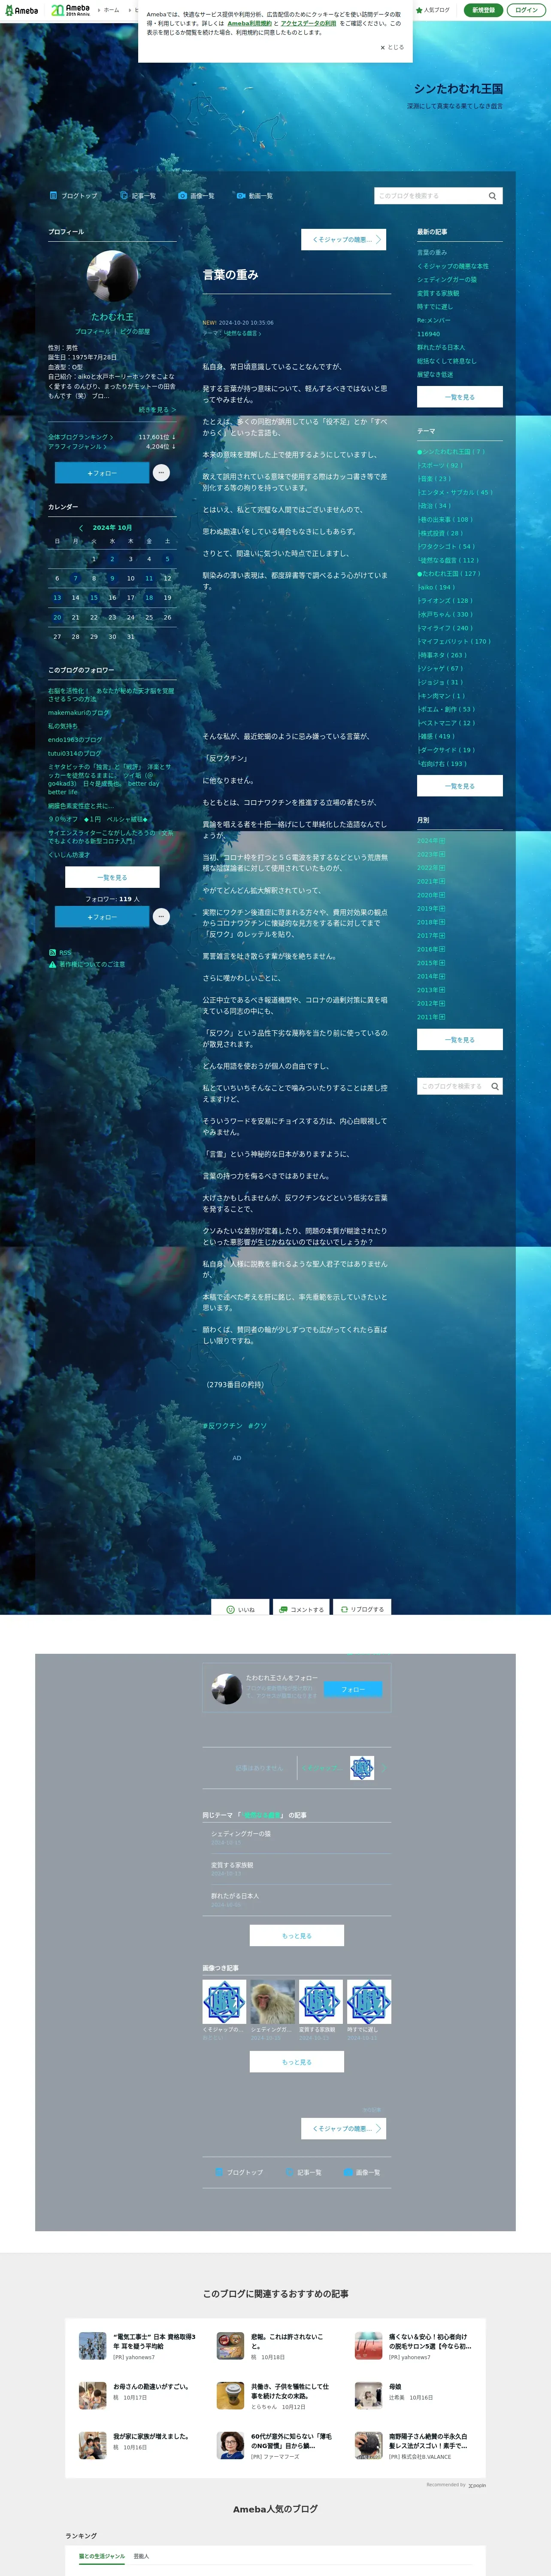
Task: Open the RSS feed icon link
Action: (x=60, y=953)
